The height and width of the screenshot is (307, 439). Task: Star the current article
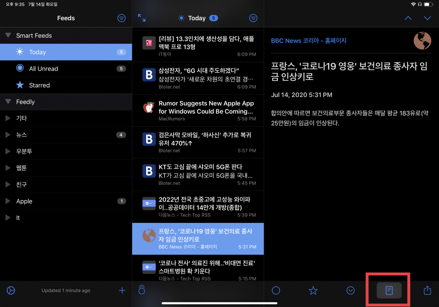(313, 290)
